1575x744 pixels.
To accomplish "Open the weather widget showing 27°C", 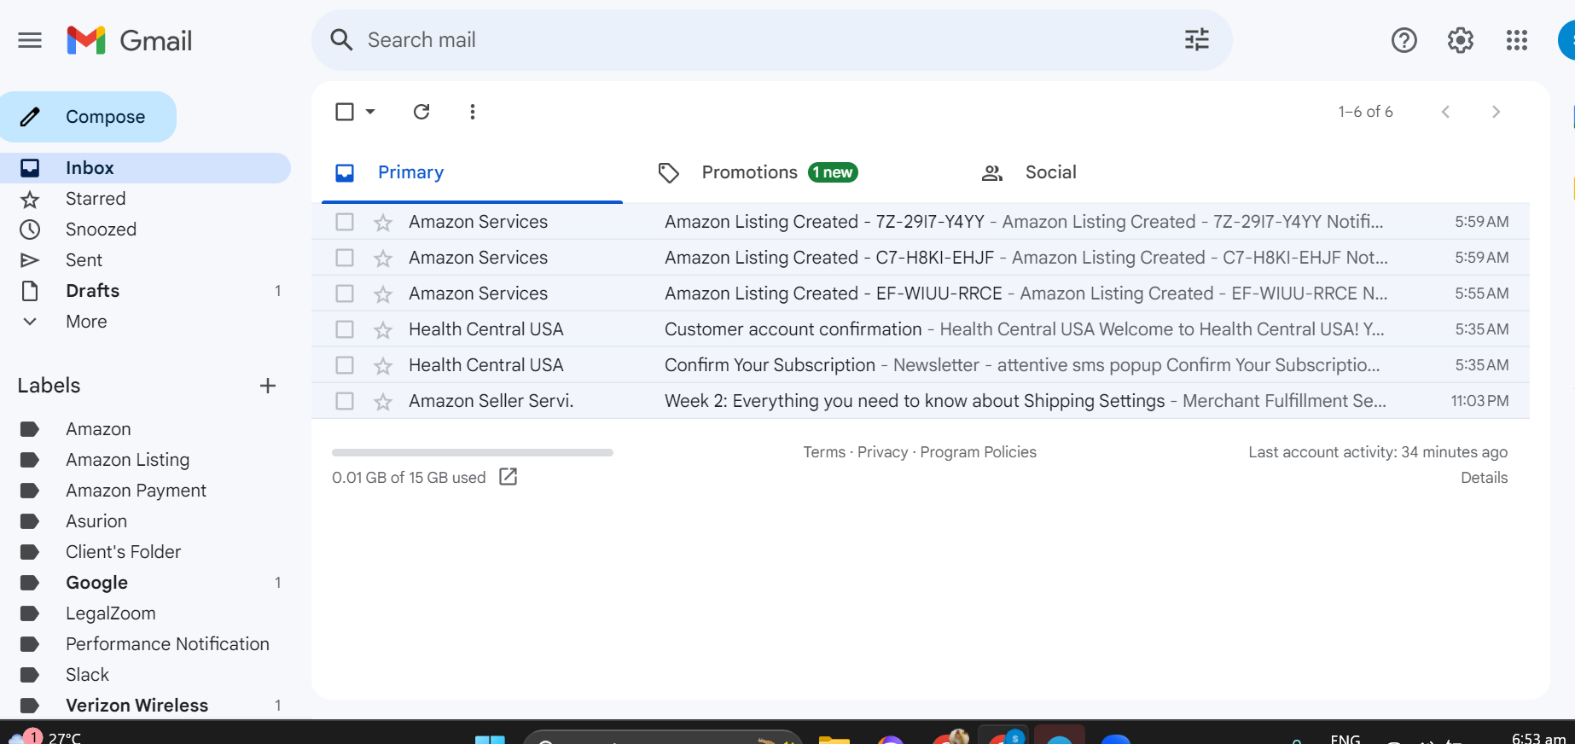I will pyautogui.click(x=44, y=737).
